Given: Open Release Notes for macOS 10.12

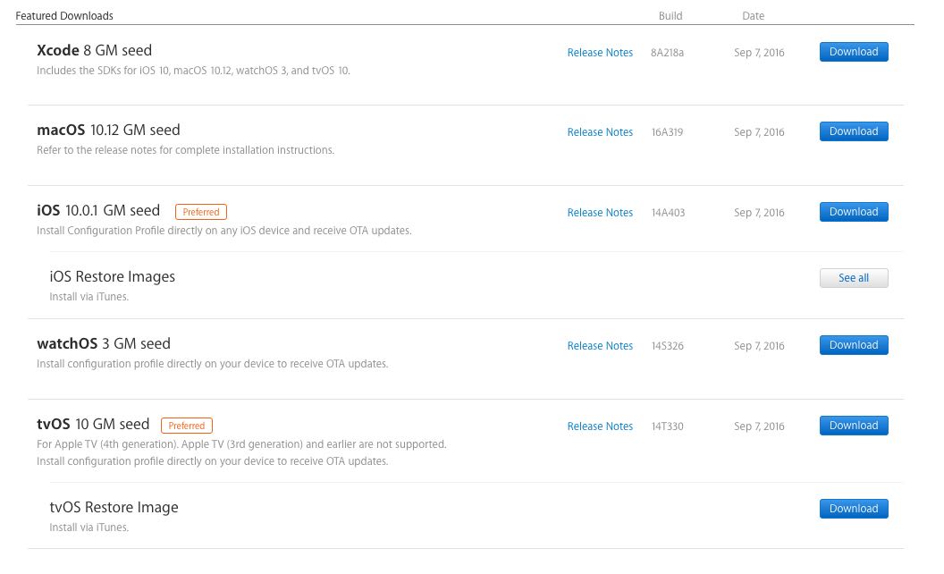Looking at the screenshot, I should tap(600, 132).
